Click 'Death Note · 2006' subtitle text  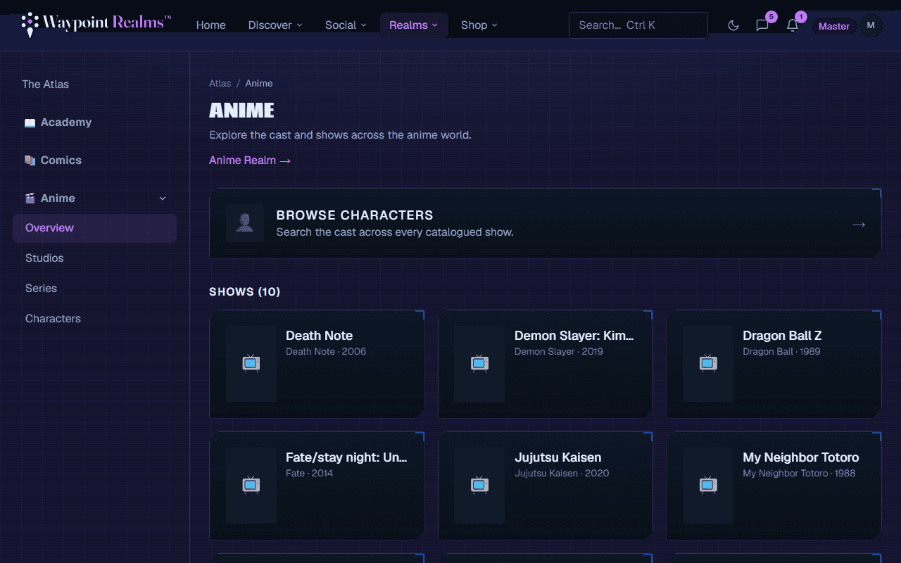326,351
